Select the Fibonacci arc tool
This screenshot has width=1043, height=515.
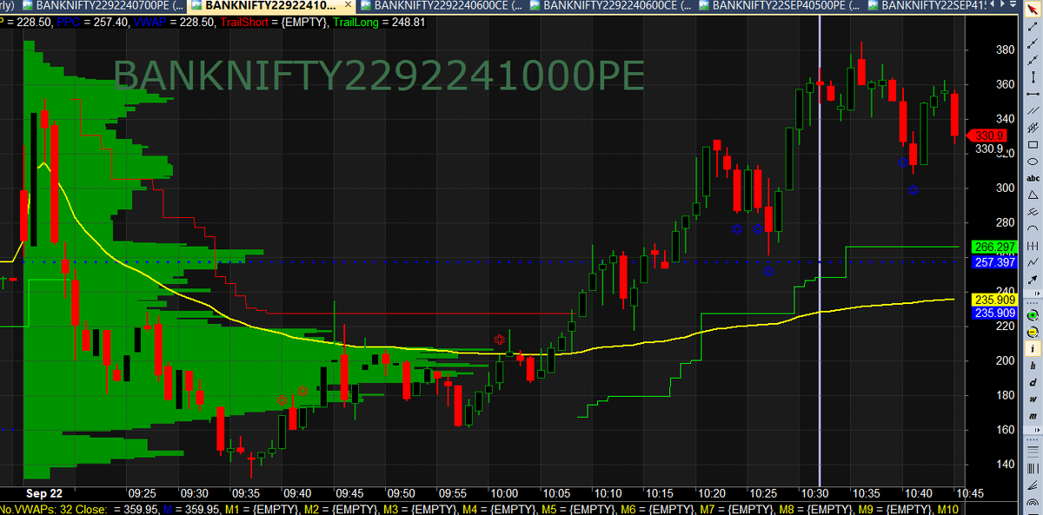(1033, 501)
